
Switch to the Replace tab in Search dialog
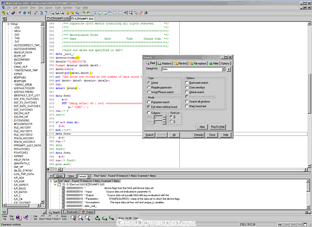[165, 63]
